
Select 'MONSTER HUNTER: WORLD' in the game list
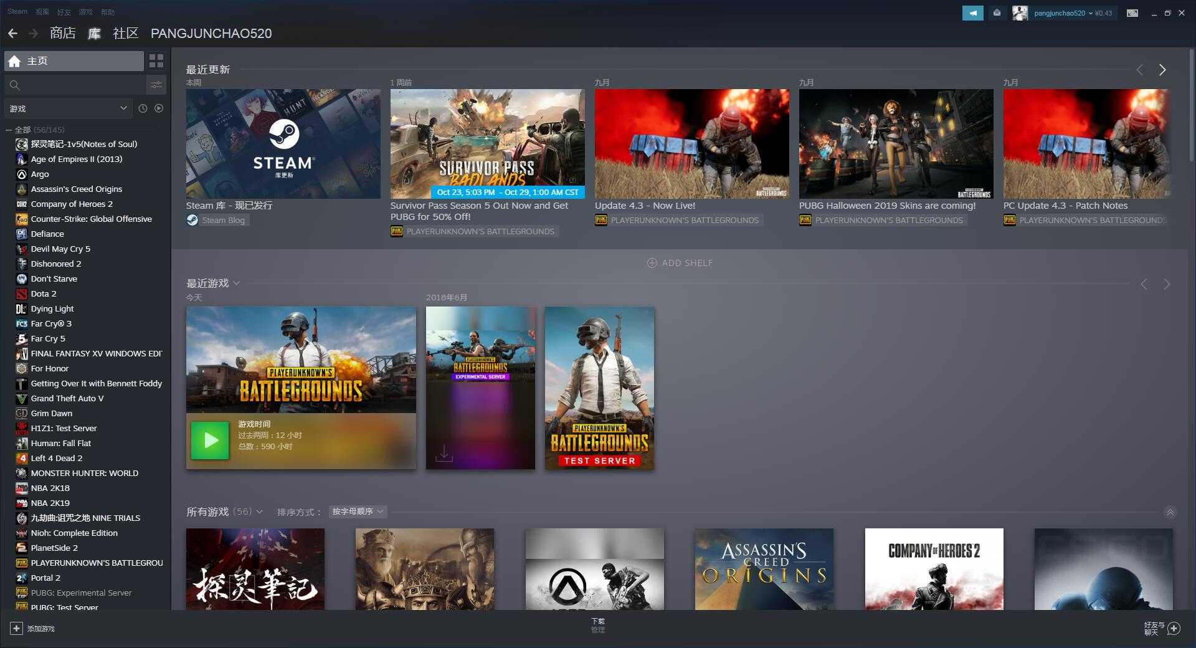pyautogui.click(x=85, y=474)
